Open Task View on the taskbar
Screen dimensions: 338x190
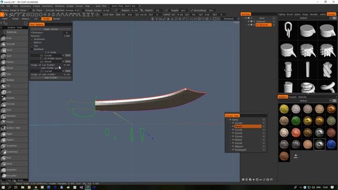16,187
